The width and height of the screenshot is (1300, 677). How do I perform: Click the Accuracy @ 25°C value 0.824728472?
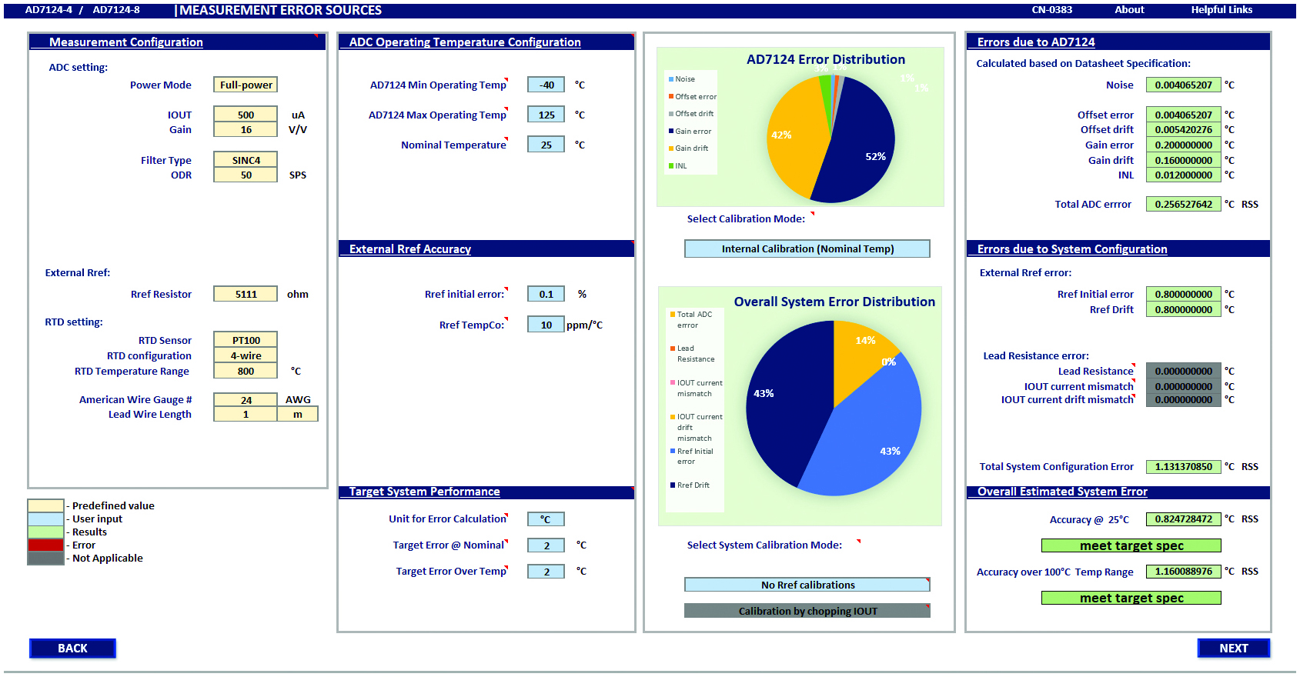click(1184, 519)
